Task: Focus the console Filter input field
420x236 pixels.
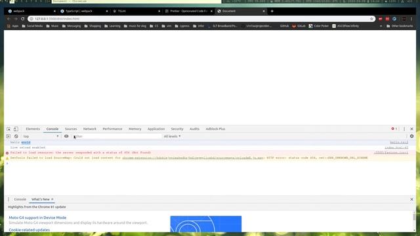Action: click(x=117, y=136)
